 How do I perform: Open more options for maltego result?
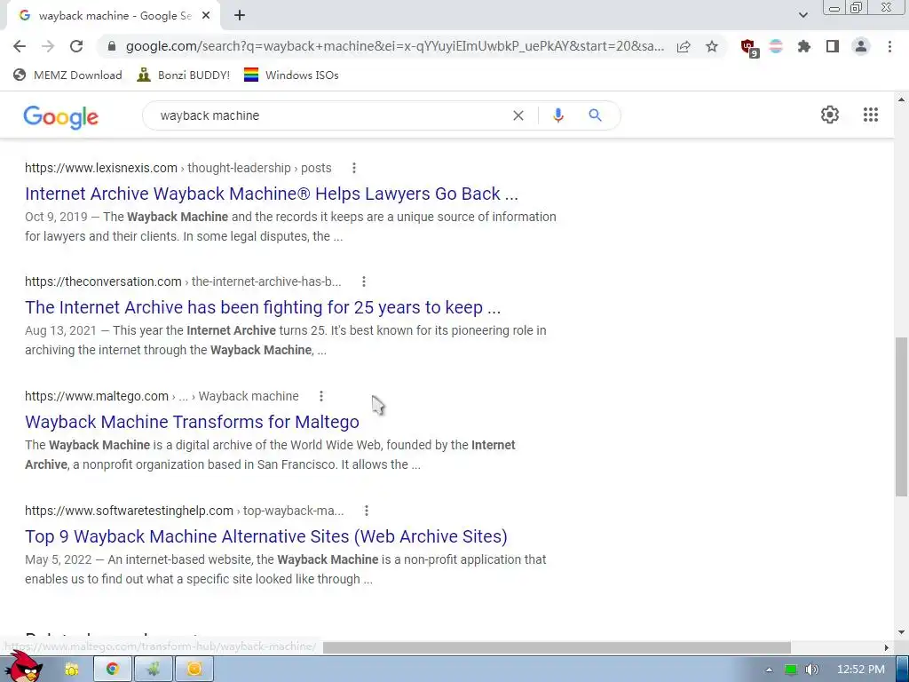(x=320, y=396)
